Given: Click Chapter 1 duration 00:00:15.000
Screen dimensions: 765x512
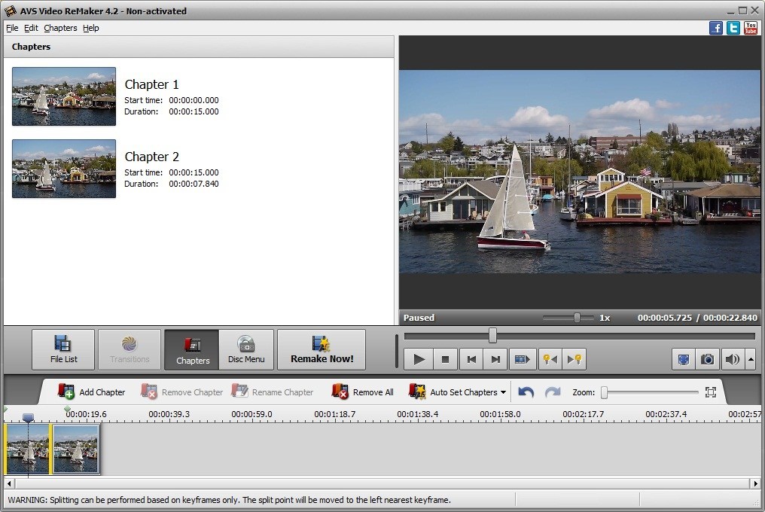Looking at the screenshot, I should pyautogui.click(x=194, y=111).
